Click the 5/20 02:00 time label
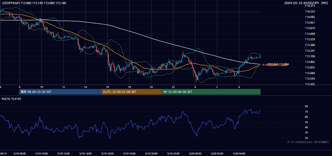This screenshot has width=332, height=156. click(x=217, y=154)
